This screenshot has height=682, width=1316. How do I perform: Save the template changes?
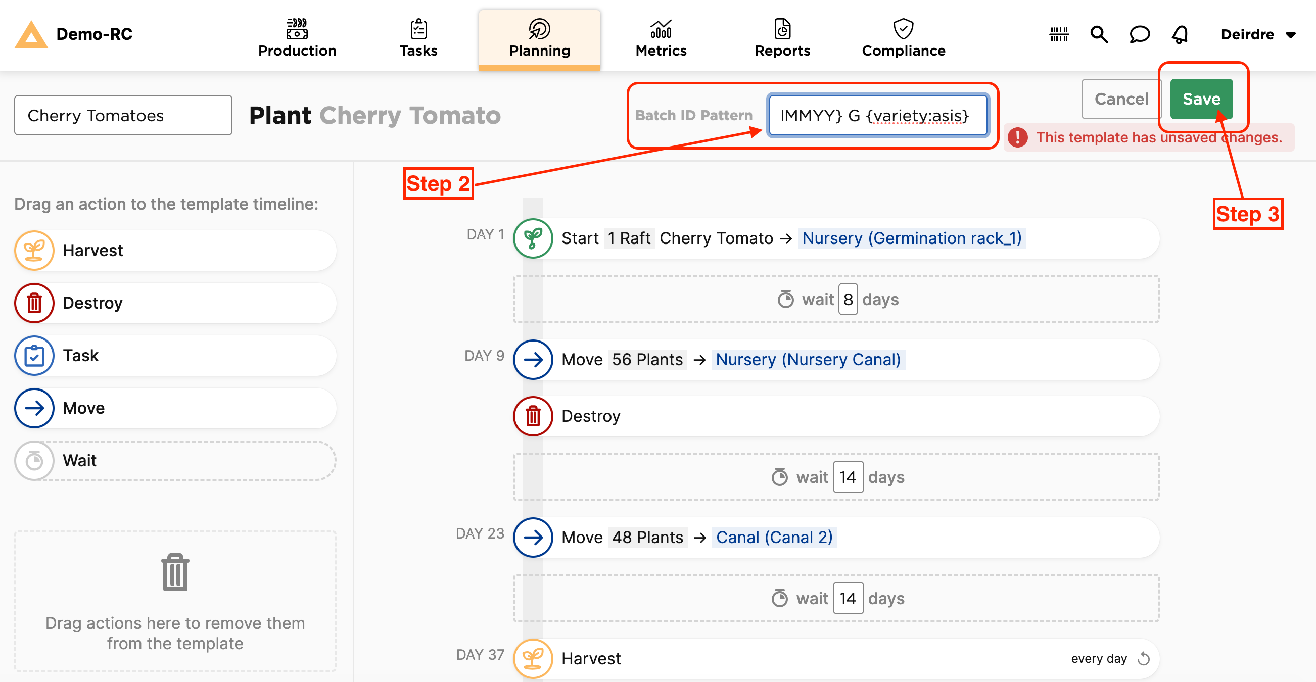coord(1202,99)
